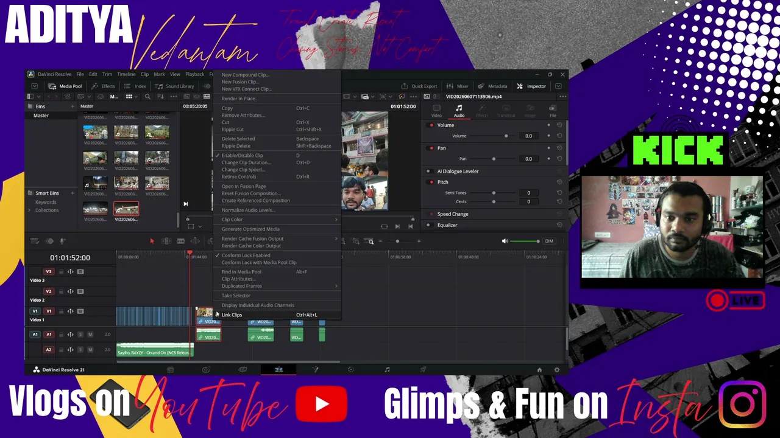The width and height of the screenshot is (780, 438).
Task: Switch to the Fairlight page
Action: 387,369
